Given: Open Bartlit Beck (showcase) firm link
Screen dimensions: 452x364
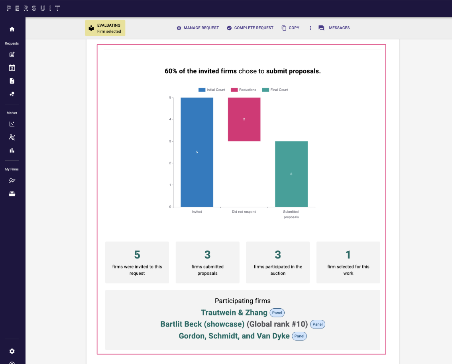Looking at the screenshot, I should click(202, 324).
